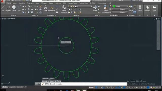Open the Insert ribbon tab
The image size is (162, 91).
[x=15, y=3]
